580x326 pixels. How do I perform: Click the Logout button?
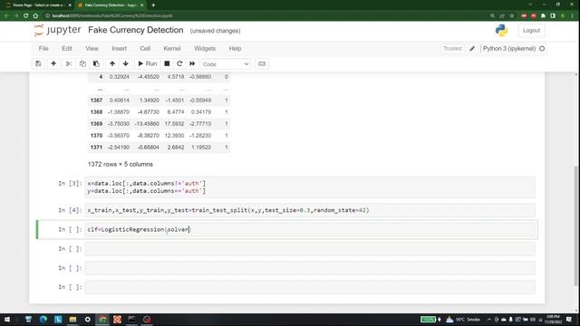(531, 30)
